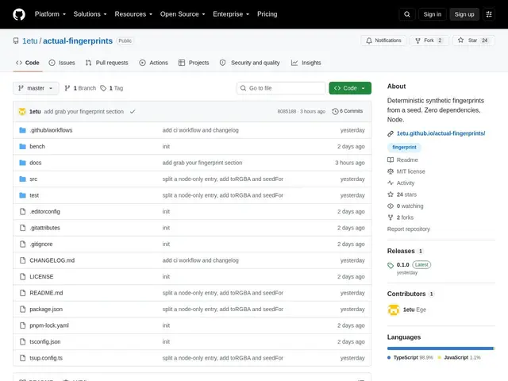Viewport: 508px width, 381px height.
Task: Open the tsconfig.json file
Action: pos(44,342)
